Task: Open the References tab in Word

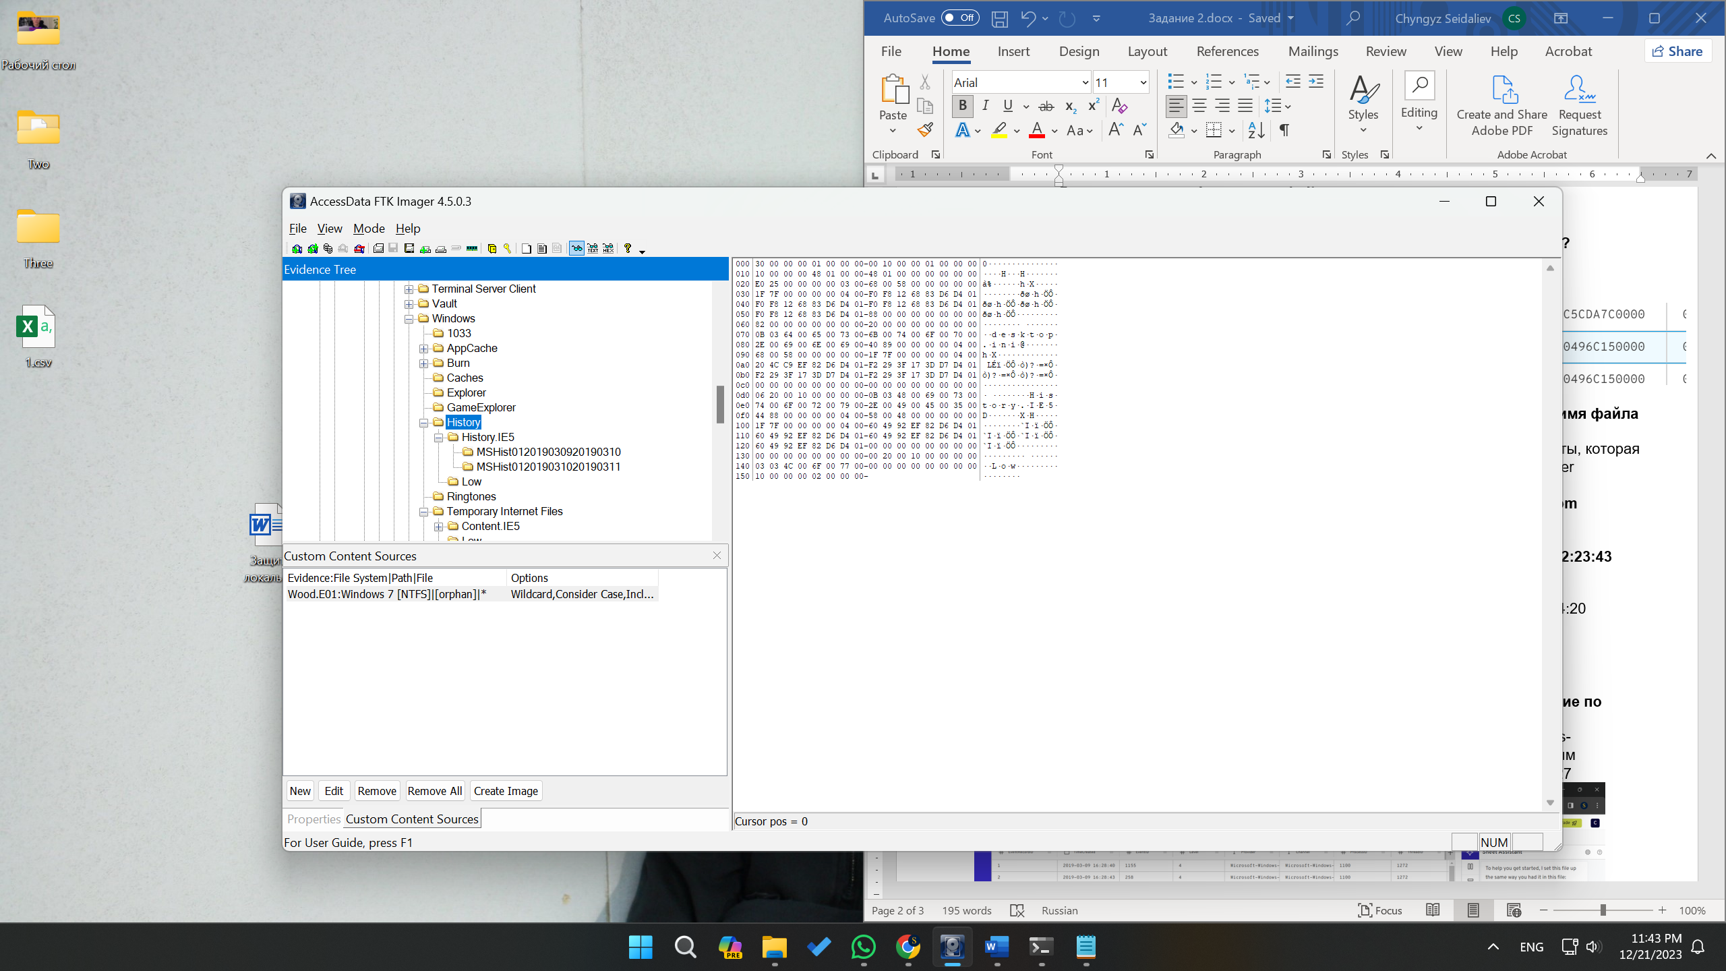Action: (1227, 51)
